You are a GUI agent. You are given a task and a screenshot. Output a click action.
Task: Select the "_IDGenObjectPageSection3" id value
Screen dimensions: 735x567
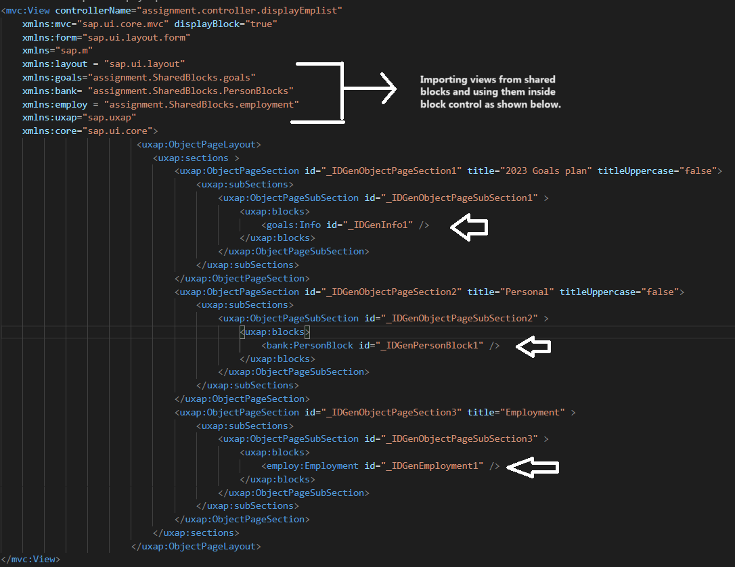tap(391, 413)
